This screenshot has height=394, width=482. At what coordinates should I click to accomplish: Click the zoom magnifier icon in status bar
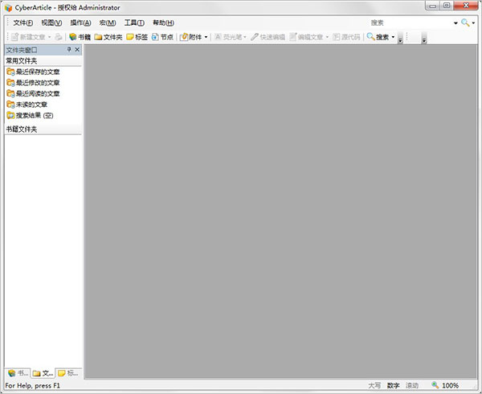point(435,385)
